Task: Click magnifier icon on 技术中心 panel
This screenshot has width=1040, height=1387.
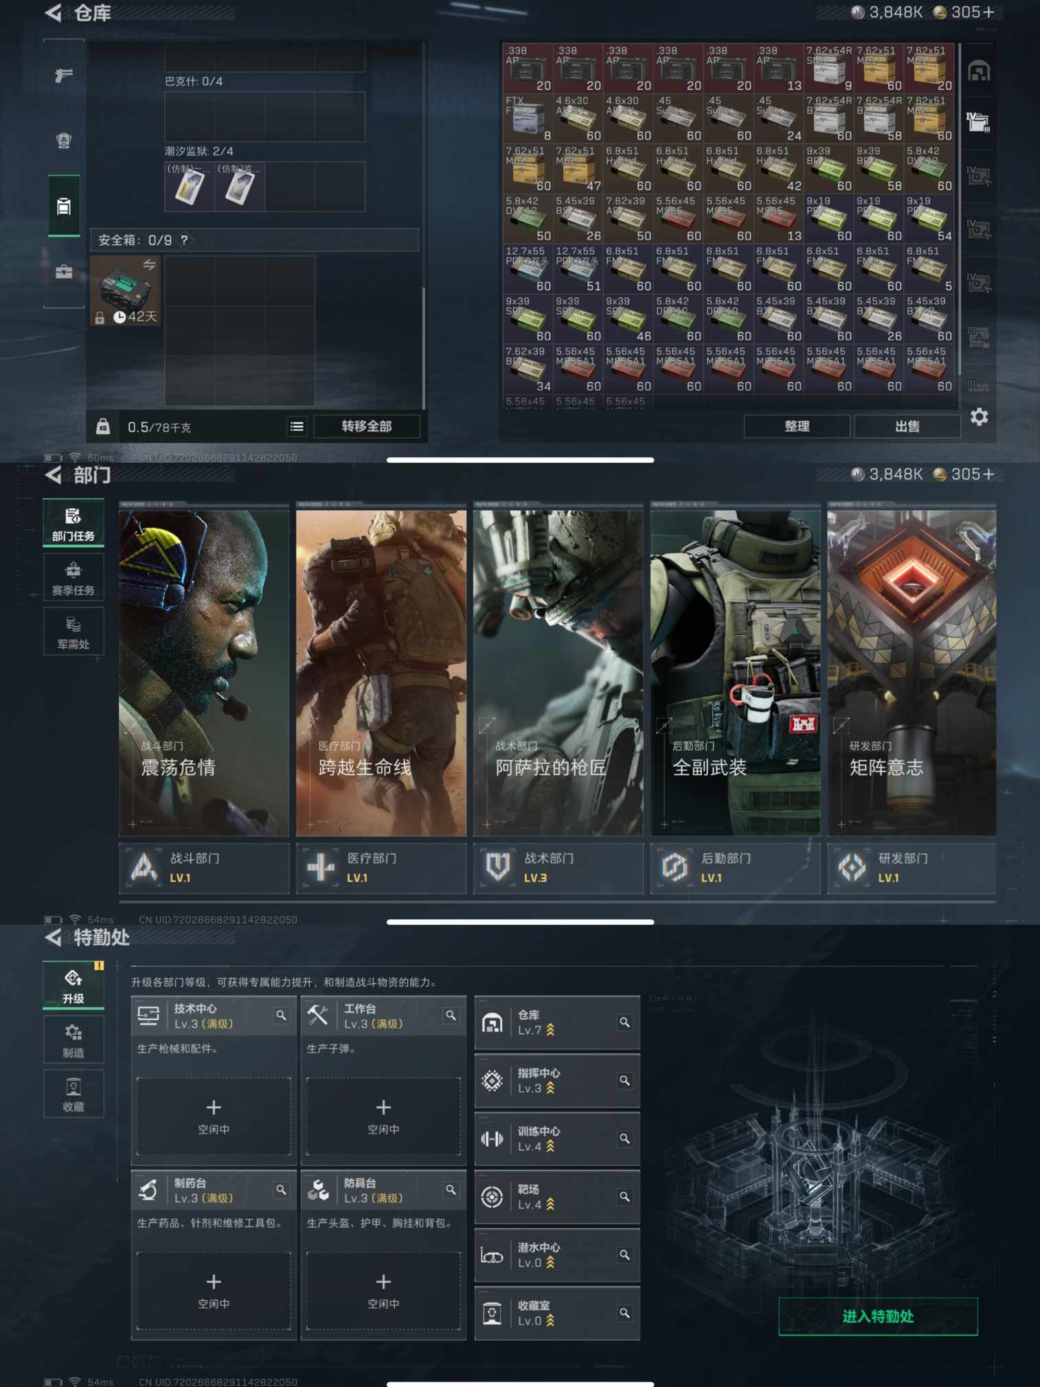Action: (x=281, y=1015)
